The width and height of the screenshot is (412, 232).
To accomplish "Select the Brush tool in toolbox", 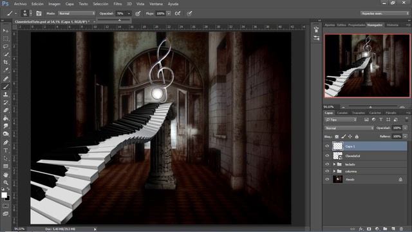I will tap(6, 86).
